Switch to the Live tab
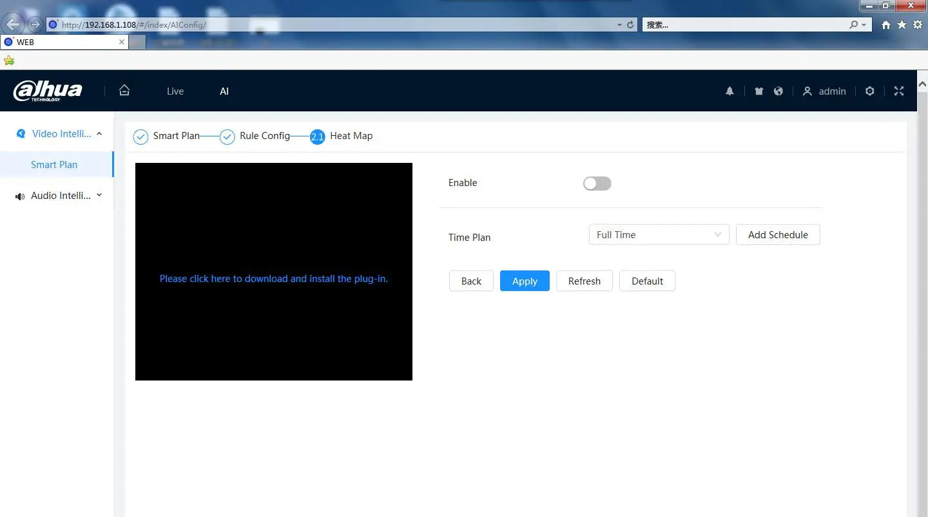This screenshot has width=928, height=517. click(175, 91)
